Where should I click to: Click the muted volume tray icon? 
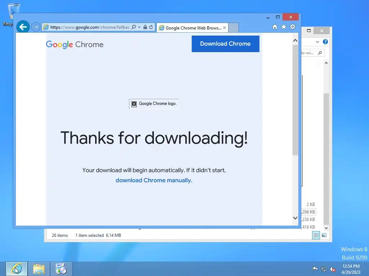(x=333, y=269)
